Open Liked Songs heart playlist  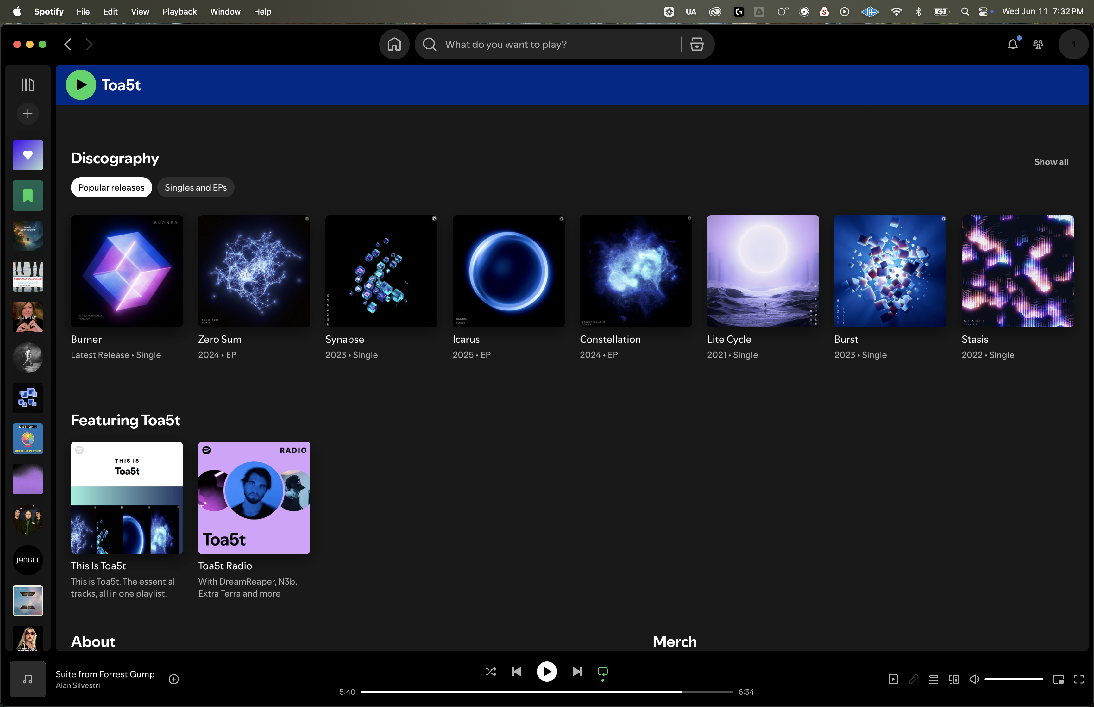pyautogui.click(x=28, y=155)
